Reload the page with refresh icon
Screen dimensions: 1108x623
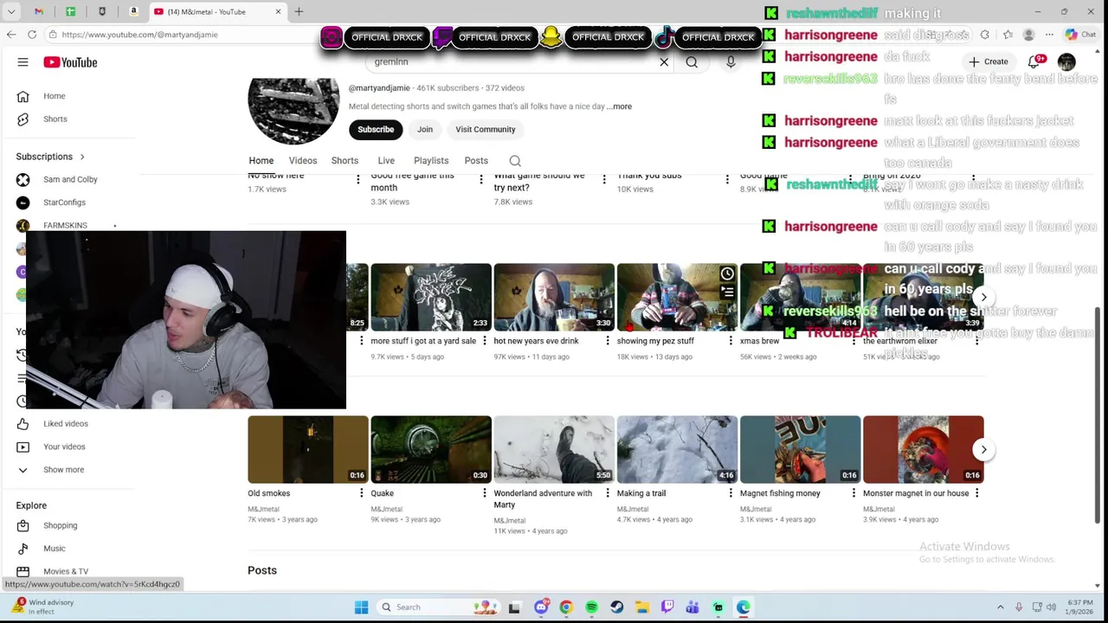click(32, 35)
